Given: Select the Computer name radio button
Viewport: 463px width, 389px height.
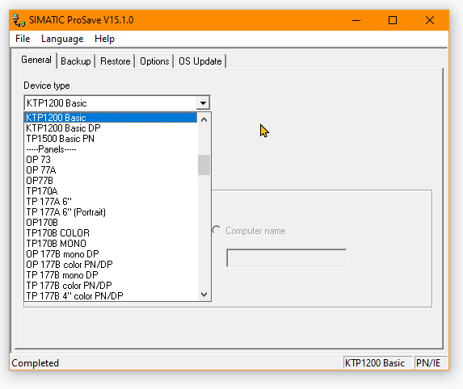Looking at the screenshot, I should pyautogui.click(x=216, y=230).
